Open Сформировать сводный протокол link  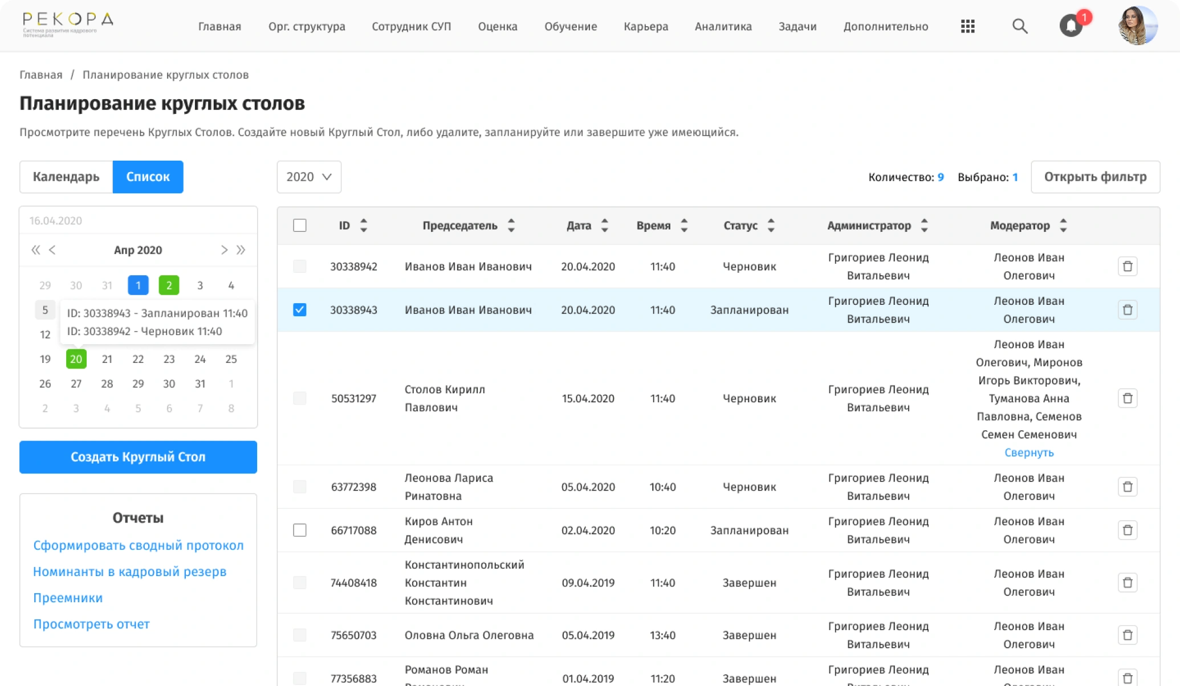[138, 545]
